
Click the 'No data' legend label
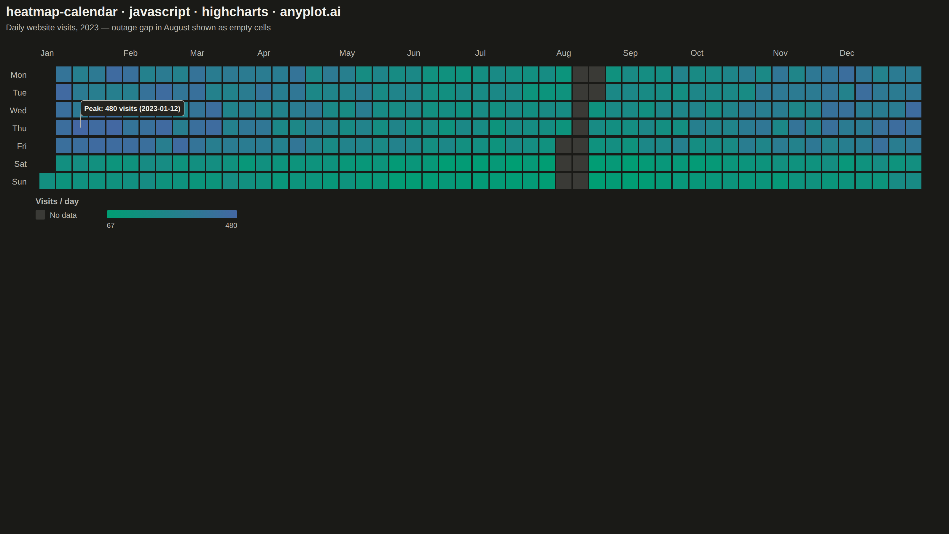point(63,215)
